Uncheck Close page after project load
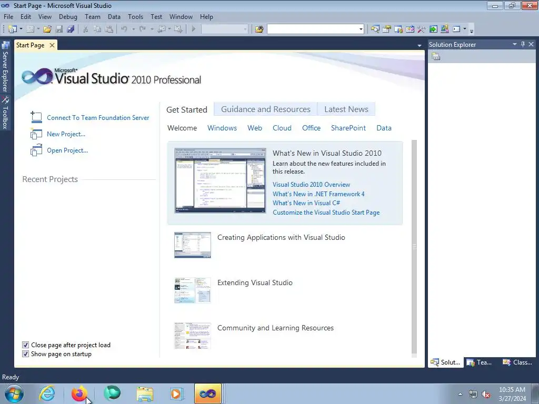 [25, 345]
